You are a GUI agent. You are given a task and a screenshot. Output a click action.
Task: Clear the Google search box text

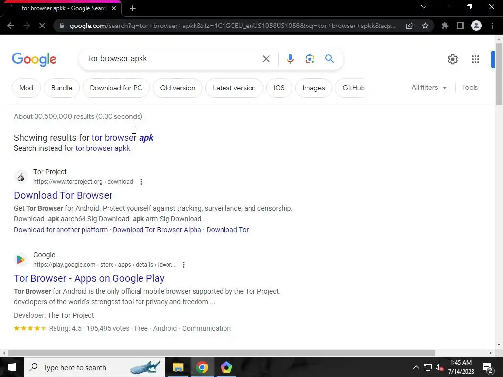266,59
